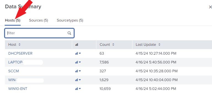Click the search magnifier icon in filter box

point(69,33)
